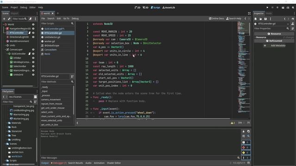The image size is (296, 166).
Task: Switch to Import tab
Action: pos(14,13)
